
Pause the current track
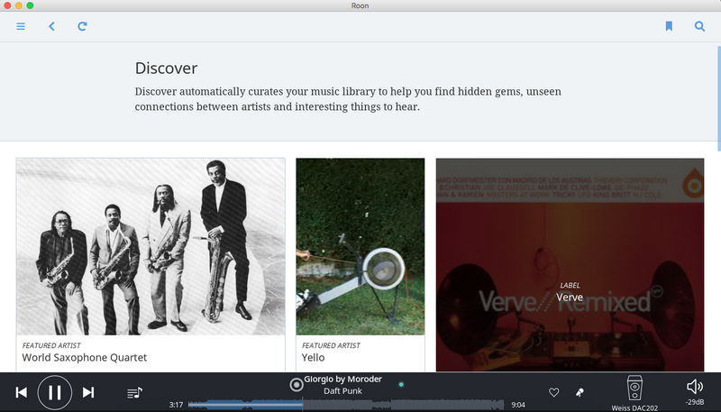pyautogui.click(x=54, y=392)
